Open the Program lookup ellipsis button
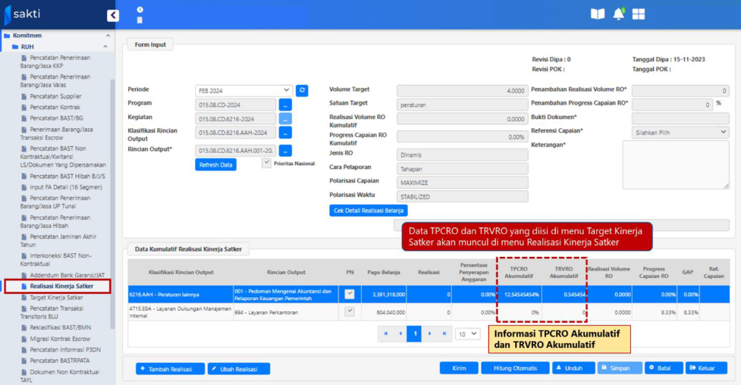The height and width of the screenshot is (385, 741). click(x=285, y=105)
